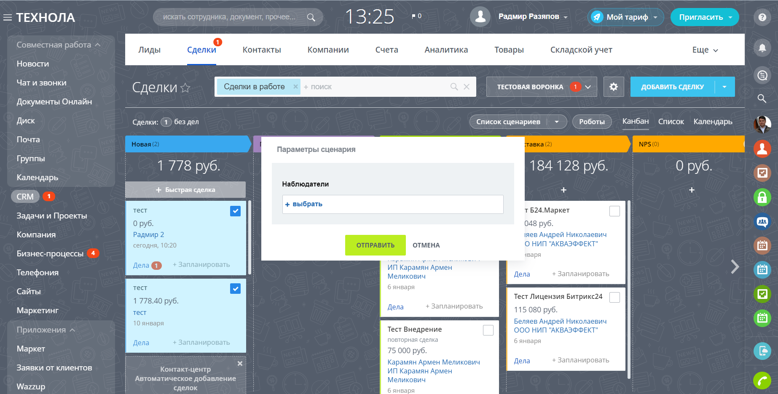Open 'Задачи и Проекты' in left menu

coord(52,216)
